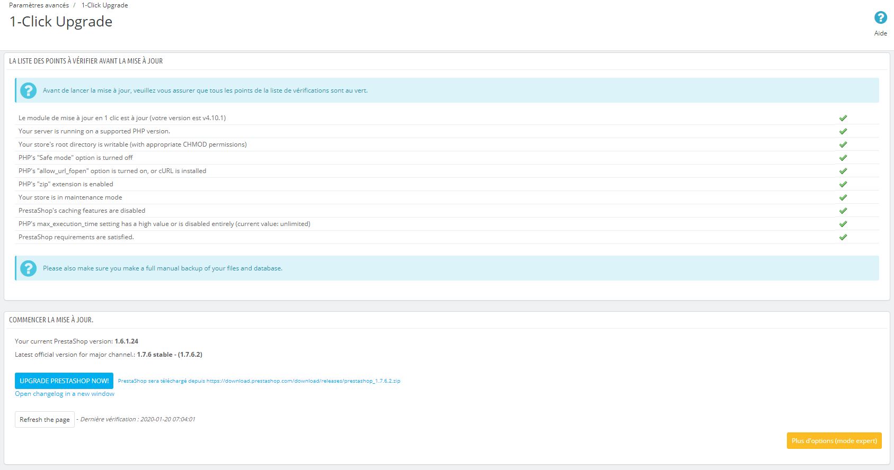The width and height of the screenshot is (894, 470).
Task: Click the 1-Click Upgrade breadcrumb item
Action: pos(104,5)
